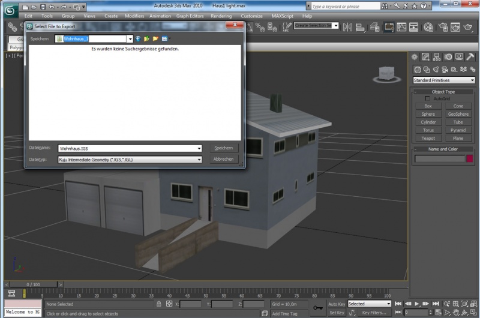This screenshot has height=318, width=480.
Task: Click the object color swatch
Action: (470, 158)
